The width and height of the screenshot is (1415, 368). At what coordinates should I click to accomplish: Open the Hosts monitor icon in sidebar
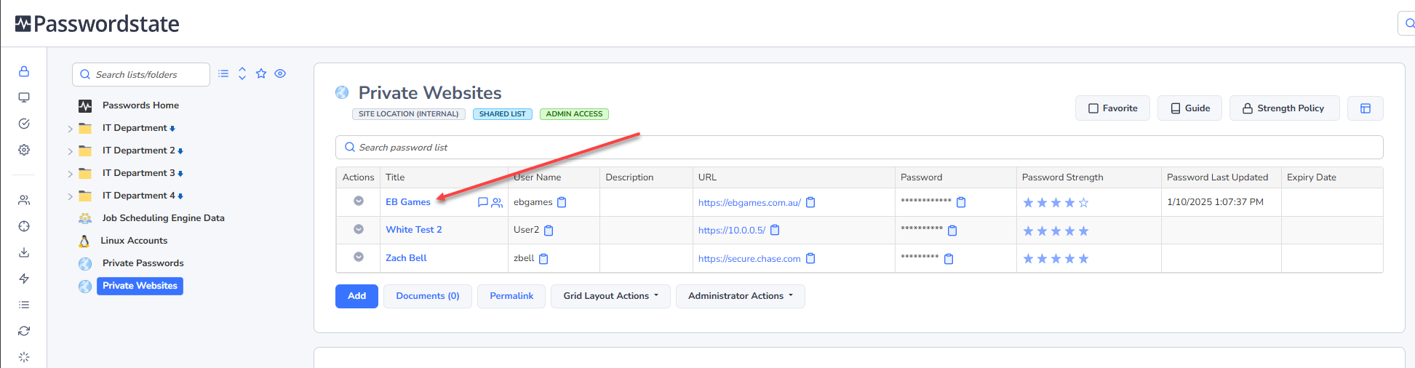(24, 97)
